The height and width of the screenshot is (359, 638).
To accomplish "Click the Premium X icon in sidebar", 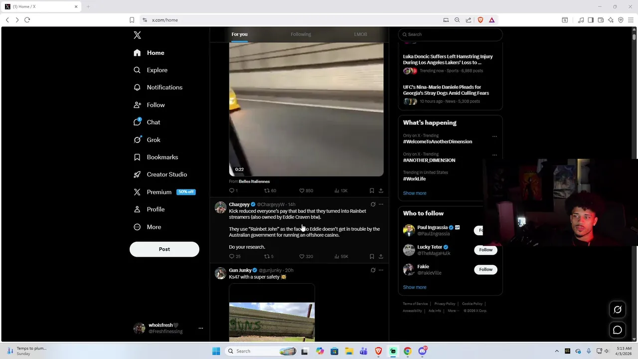I will [137, 192].
